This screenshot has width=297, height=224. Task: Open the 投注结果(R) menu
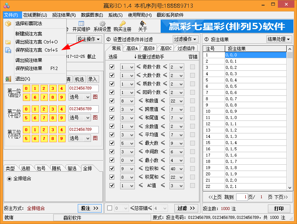[x=64, y=15]
